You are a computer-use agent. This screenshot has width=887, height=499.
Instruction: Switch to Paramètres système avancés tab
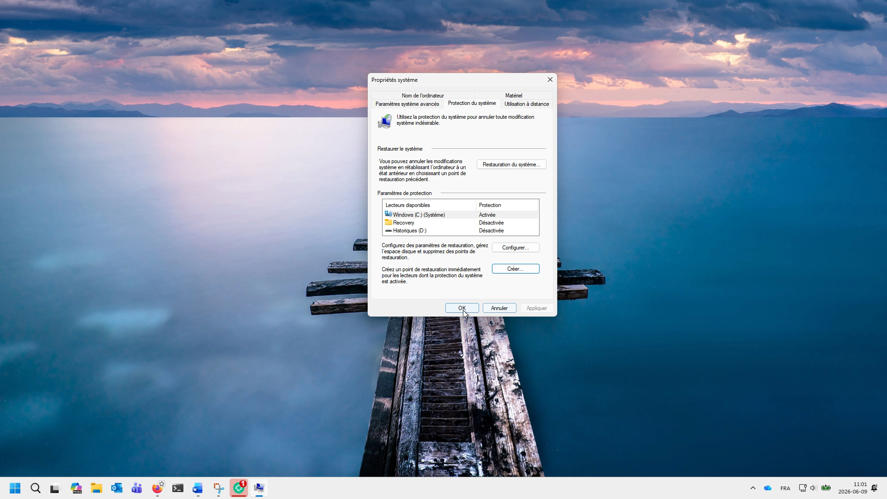[x=407, y=104]
